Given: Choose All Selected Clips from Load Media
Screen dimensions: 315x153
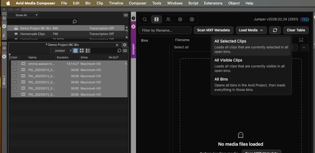Looking at the screenshot, I should (x=251, y=46).
